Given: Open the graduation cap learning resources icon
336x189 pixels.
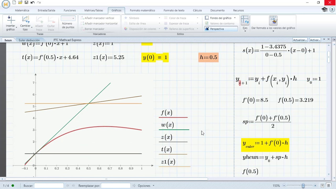Looking at the screenshot, I should point(324,10).
